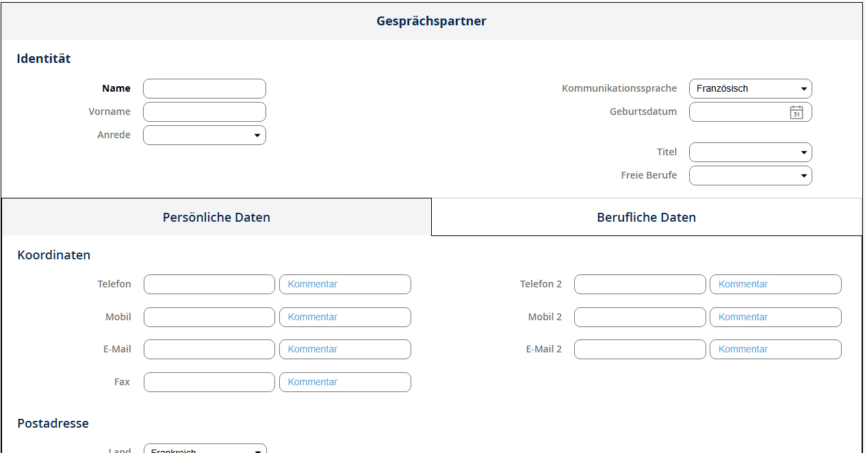Click the Kommentar field next to Fax
Screen dimensions: 865x453
tap(345, 383)
